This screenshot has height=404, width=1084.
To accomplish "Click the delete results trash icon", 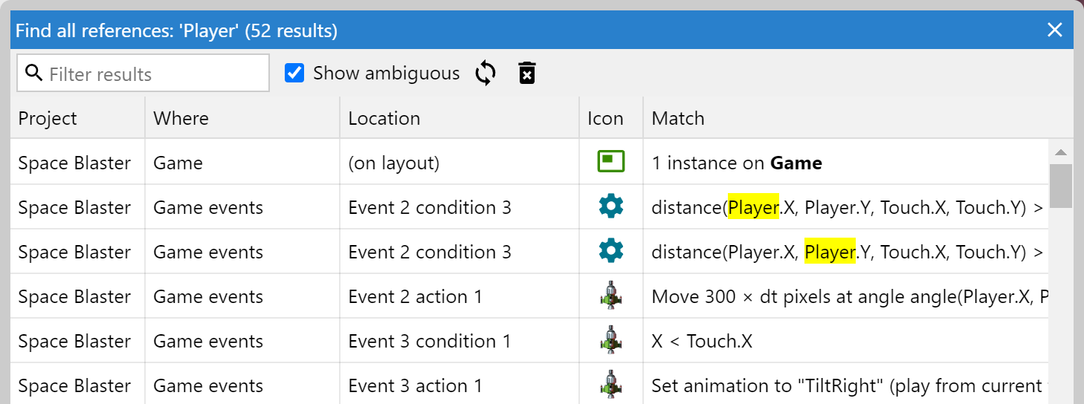I will pyautogui.click(x=527, y=74).
